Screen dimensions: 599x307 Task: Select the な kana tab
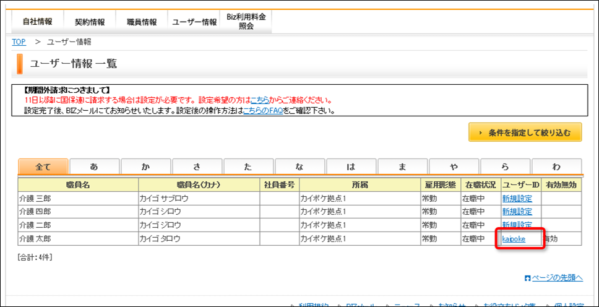coord(300,167)
